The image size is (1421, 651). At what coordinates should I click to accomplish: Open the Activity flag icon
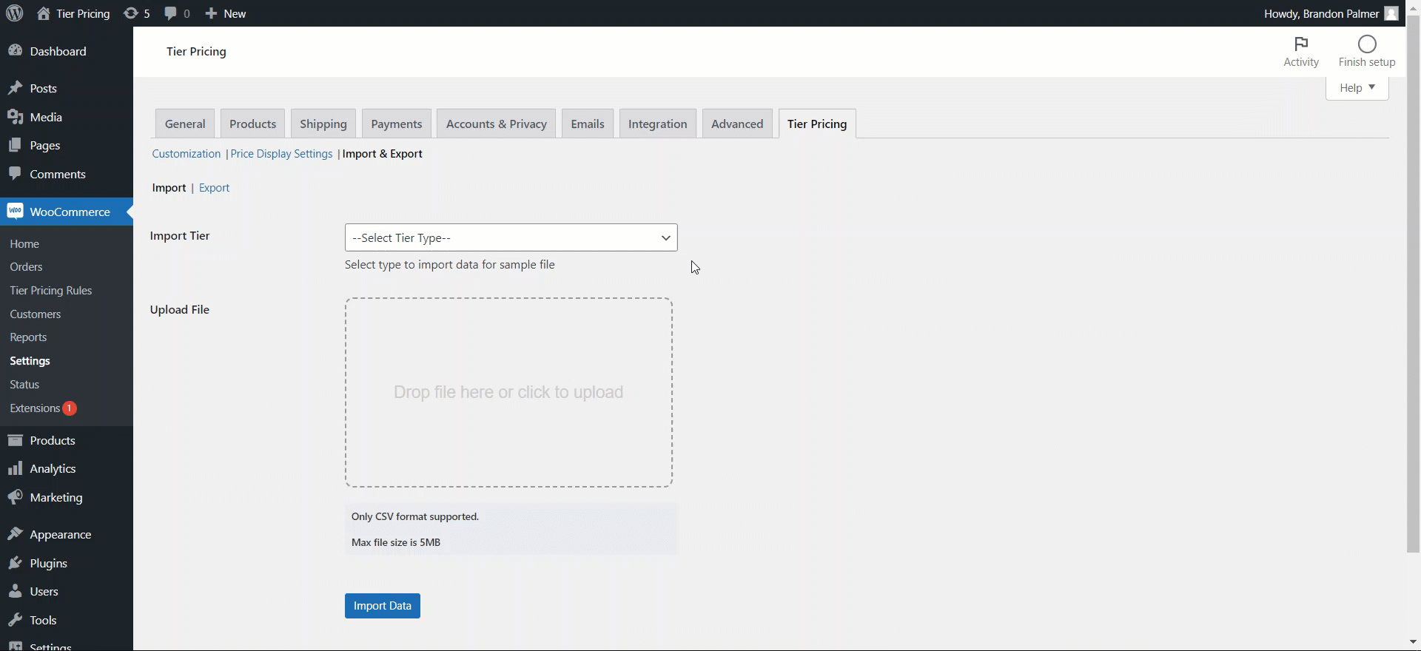point(1301,44)
